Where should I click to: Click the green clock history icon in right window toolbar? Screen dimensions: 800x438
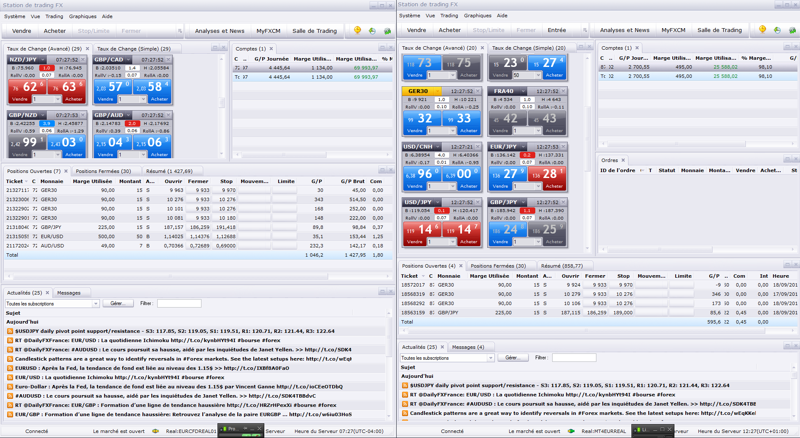point(777,30)
